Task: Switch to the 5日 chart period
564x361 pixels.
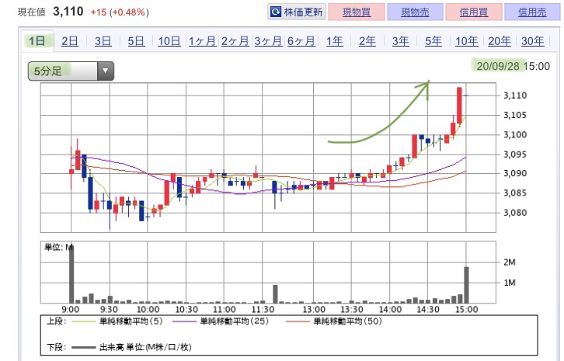Action: pyautogui.click(x=136, y=41)
